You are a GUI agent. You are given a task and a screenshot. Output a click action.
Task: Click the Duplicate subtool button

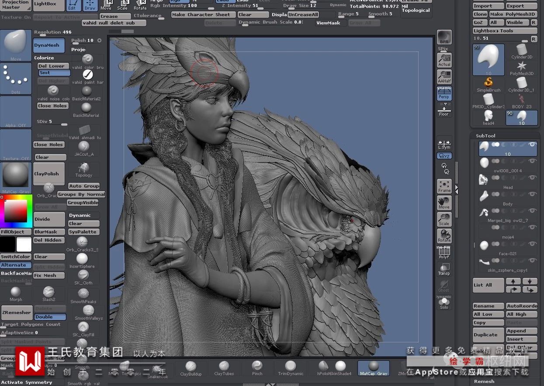coord(488,335)
